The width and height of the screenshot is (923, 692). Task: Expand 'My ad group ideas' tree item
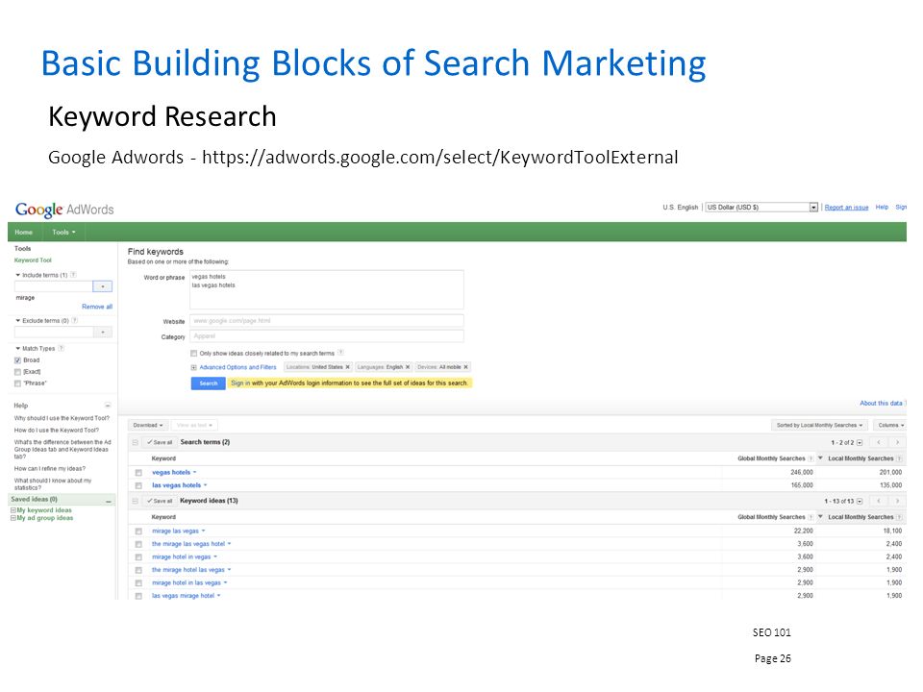point(12,518)
